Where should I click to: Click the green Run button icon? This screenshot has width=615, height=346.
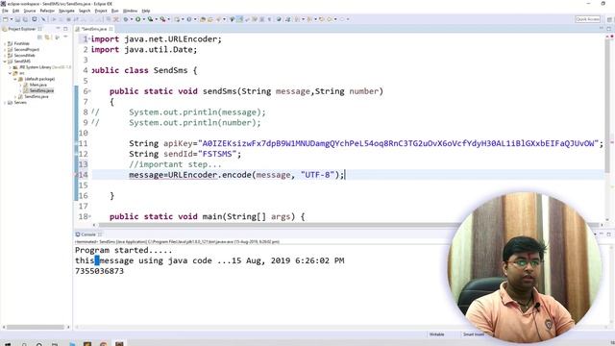(x=138, y=19)
